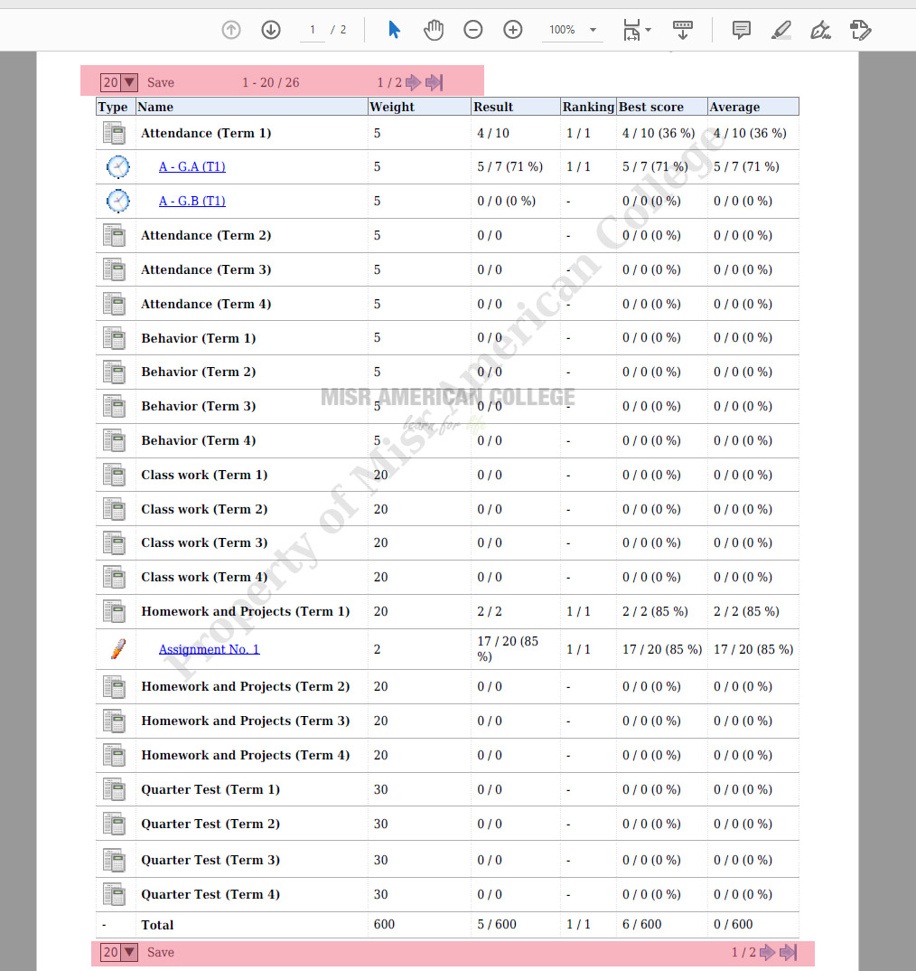Follow the A - G.B (T1) link
916x971 pixels.
click(x=192, y=201)
